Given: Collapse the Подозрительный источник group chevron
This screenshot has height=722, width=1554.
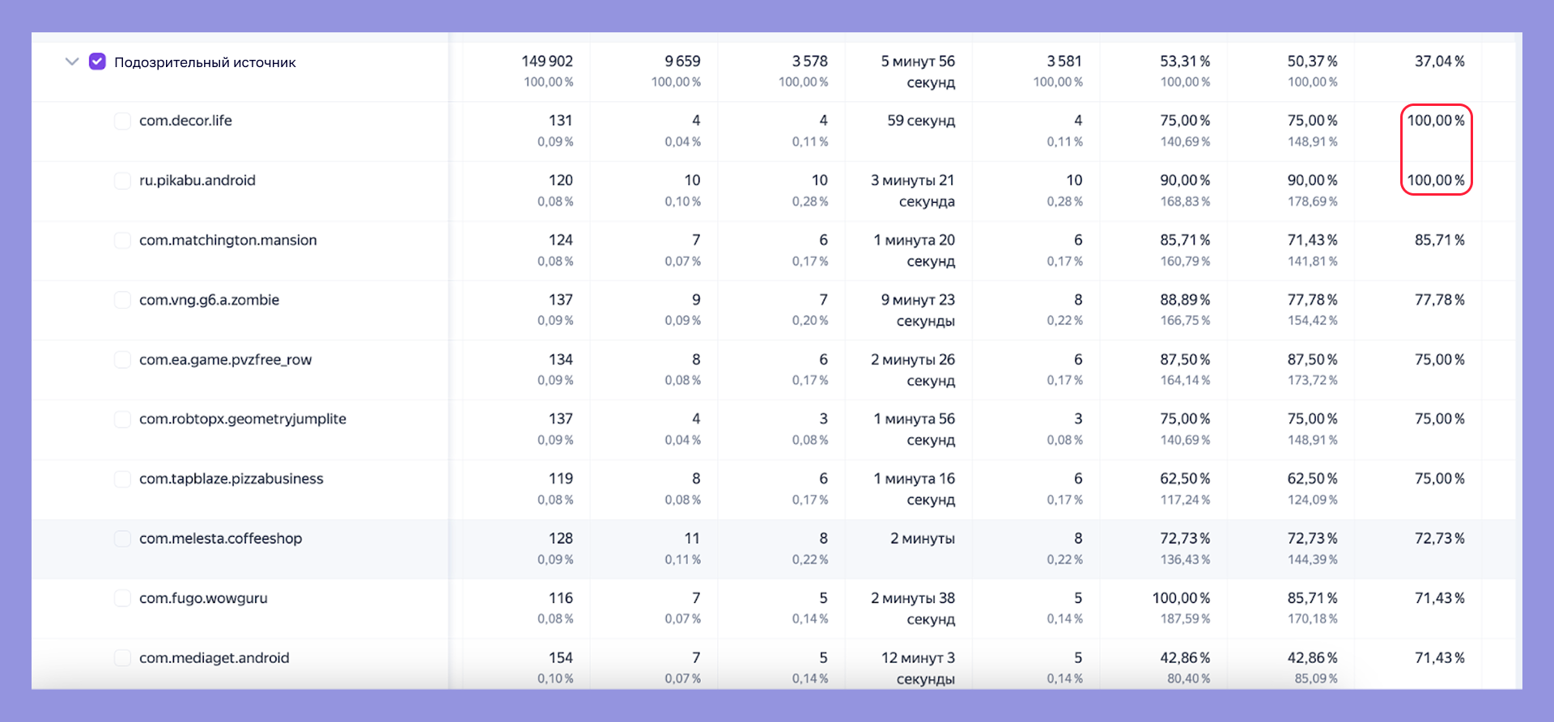Looking at the screenshot, I should click(x=72, y=61).
